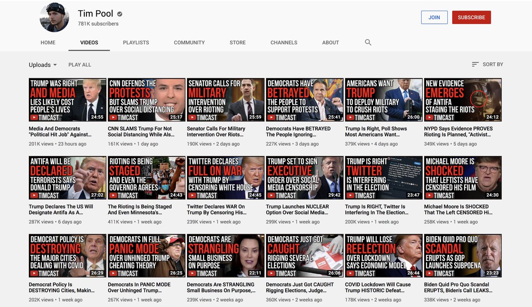
Task: Open 'Trump Was Right And Media Lies' thumbnail
Action: [x=67, y=100]
